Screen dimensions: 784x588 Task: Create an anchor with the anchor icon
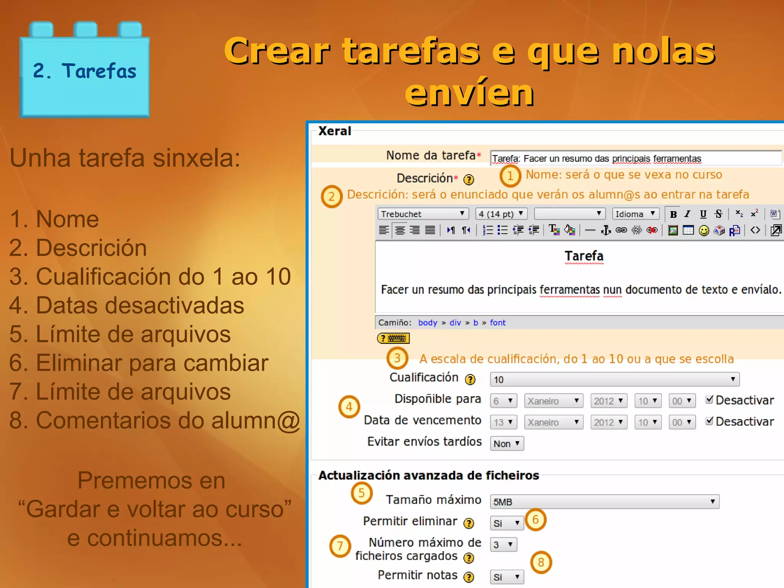tap(606, 230)
